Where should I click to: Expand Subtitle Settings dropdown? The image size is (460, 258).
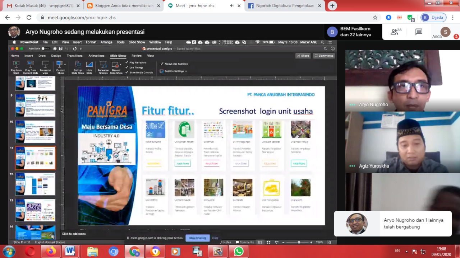pyautogui.click(x=186, y=71)
